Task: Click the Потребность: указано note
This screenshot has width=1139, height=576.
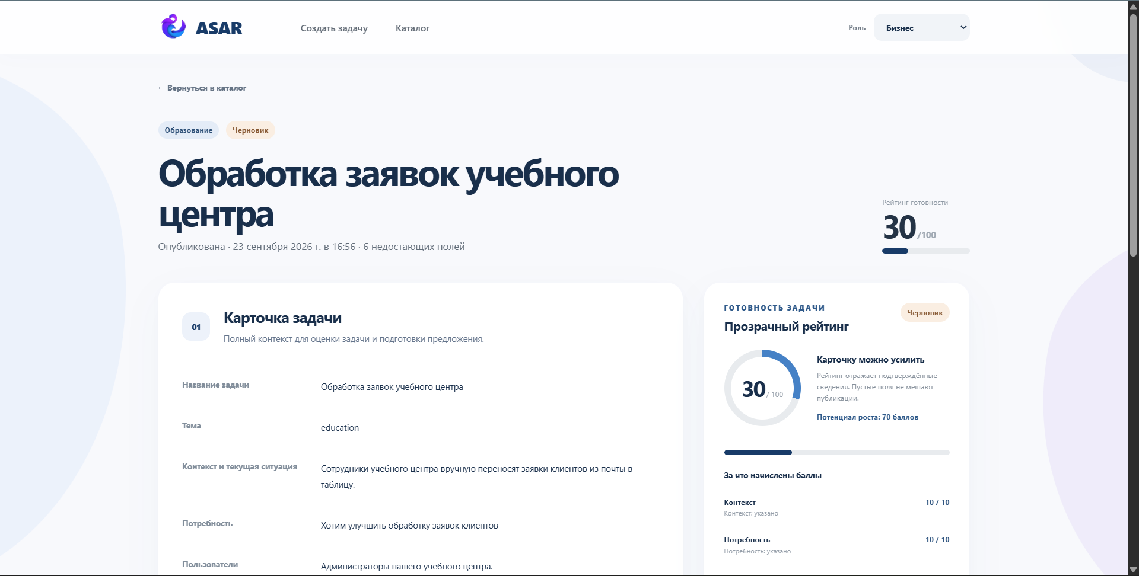Action: pyautogui.click(x=758, y=551)
